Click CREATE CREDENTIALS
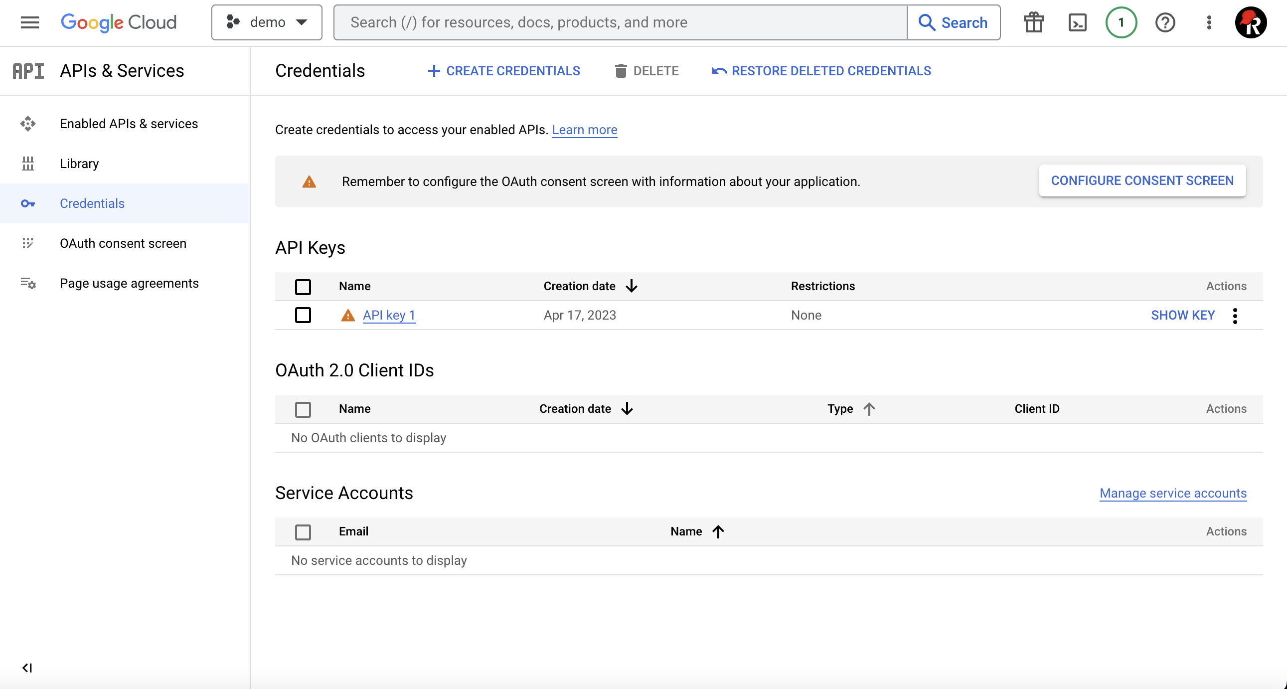 [504, 71]
